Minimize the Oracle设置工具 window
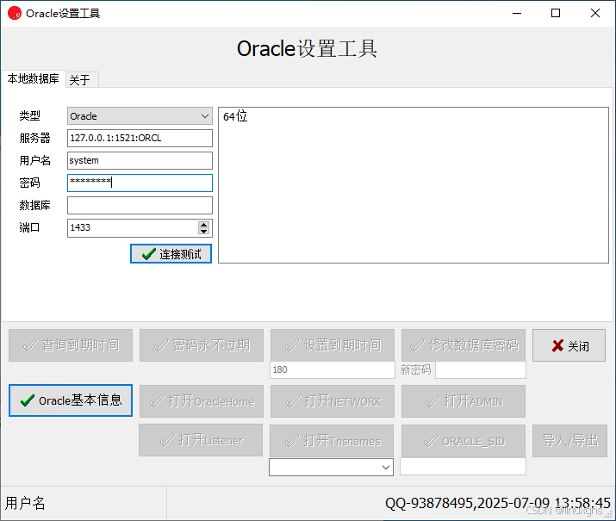Viewport: 616px width, 521px height. [517, 14]
